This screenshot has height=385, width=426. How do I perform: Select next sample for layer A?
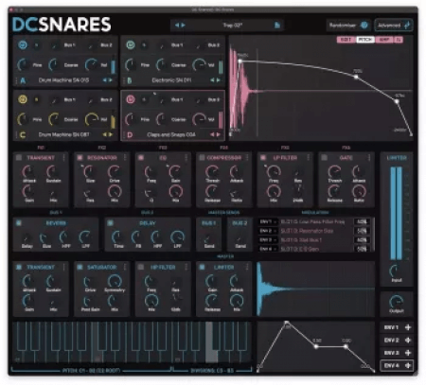point(111,80)
